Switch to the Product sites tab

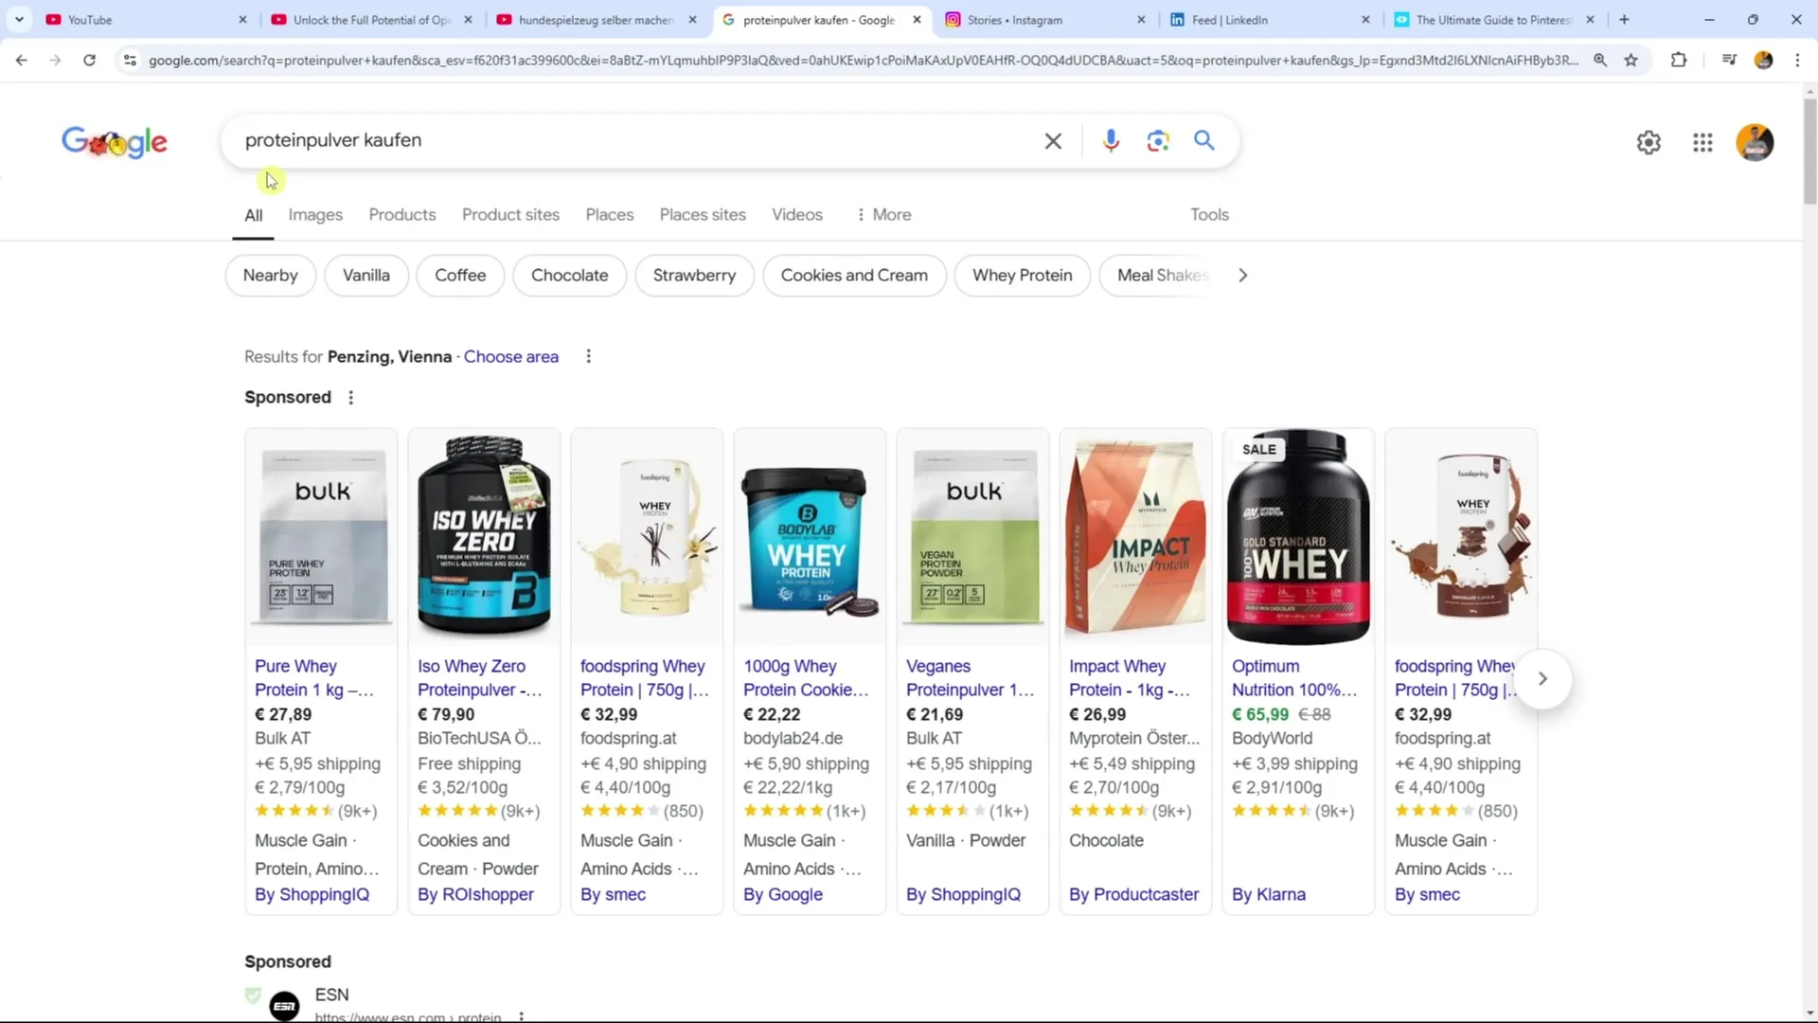coord(510,215)
